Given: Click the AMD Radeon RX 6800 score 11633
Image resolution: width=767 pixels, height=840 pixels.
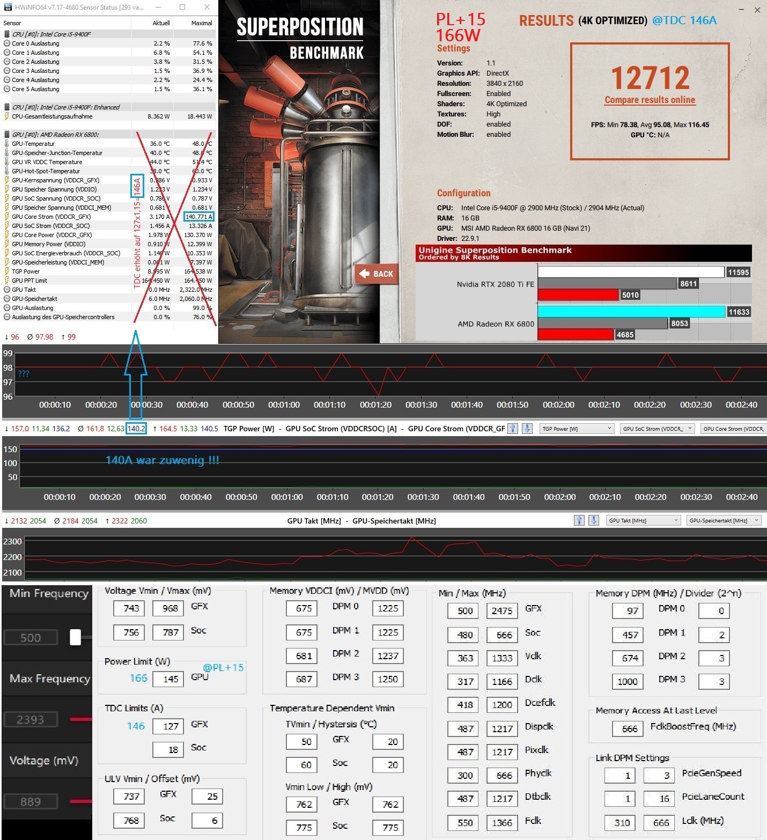Looking at the screenshot, I should [x=739, y=312].
